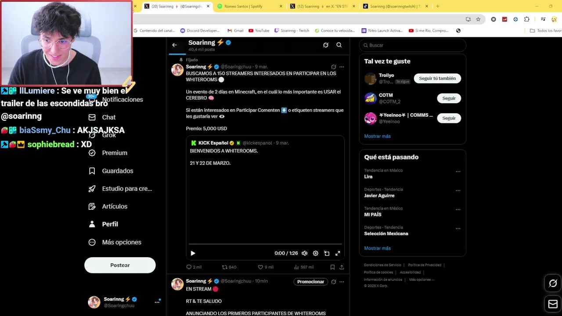Screen dimensions: 562x316
Task: Open the YouTube bookmark
Action: [x=259, y=31]
